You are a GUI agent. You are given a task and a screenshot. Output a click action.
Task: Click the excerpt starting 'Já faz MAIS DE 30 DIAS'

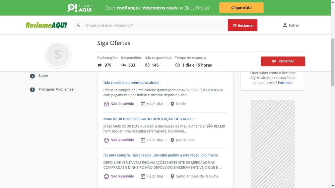[164, 129]
